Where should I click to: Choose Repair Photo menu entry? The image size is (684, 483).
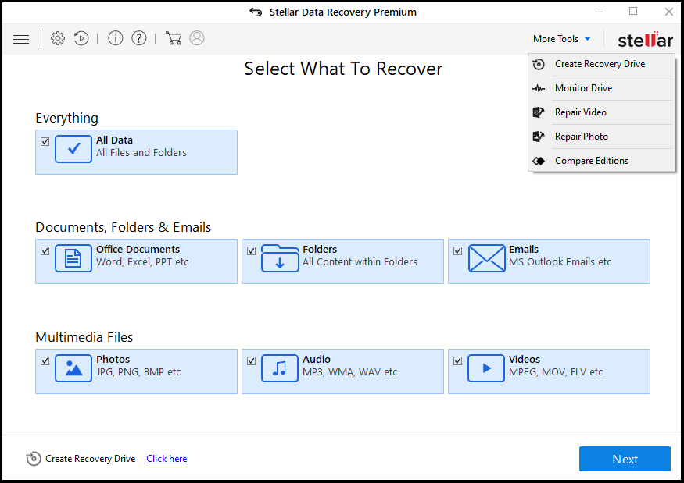[x=602, y=137]
